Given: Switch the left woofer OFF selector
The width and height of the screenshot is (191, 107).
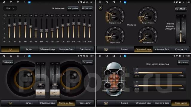Looking at the screenshot, I should tap(41, 93).
